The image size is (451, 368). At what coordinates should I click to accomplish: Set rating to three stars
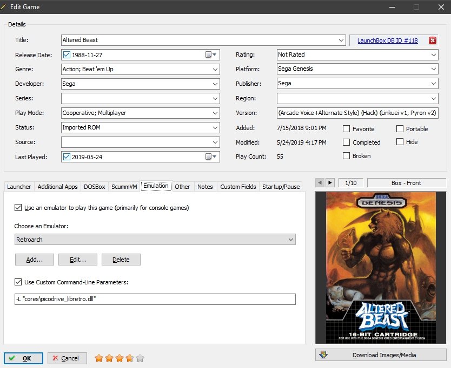click(x=120, y=358)
